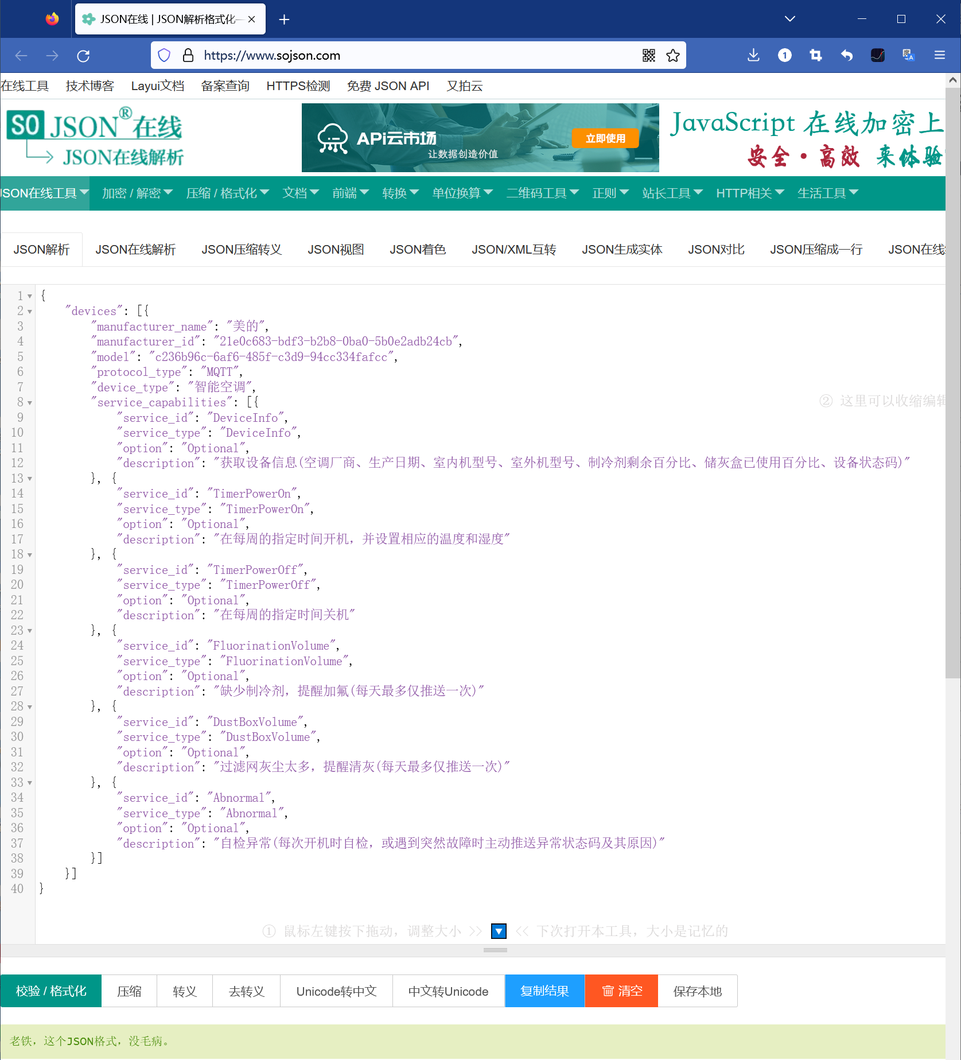The height and width of the screenshot is (1060, 961).
Task: Click the 校验 / 格式化 button
Action: point(51,991)
